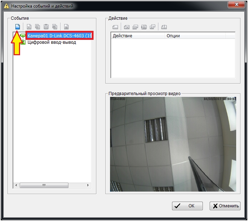Click the delete event icon
Image resolution: width=248 pixels, height=221 pixels.
(x=29, y=27)
